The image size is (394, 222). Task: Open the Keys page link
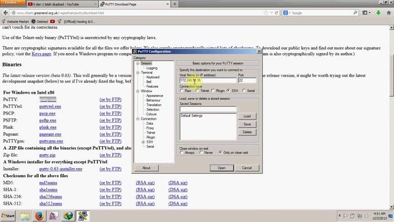[41, 54]
